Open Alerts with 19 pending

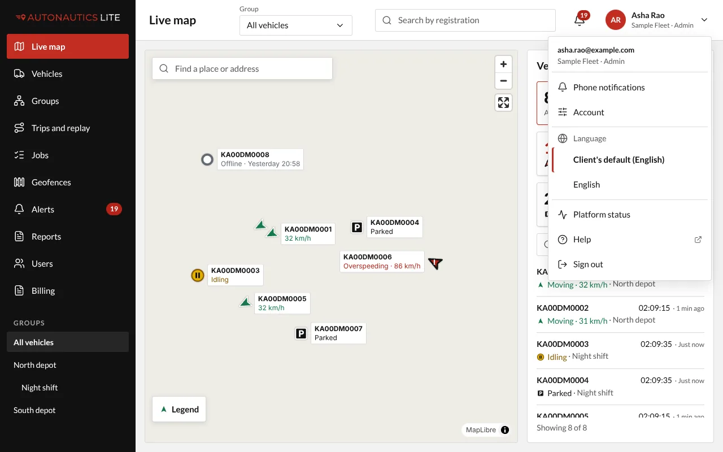pos(68,209)
